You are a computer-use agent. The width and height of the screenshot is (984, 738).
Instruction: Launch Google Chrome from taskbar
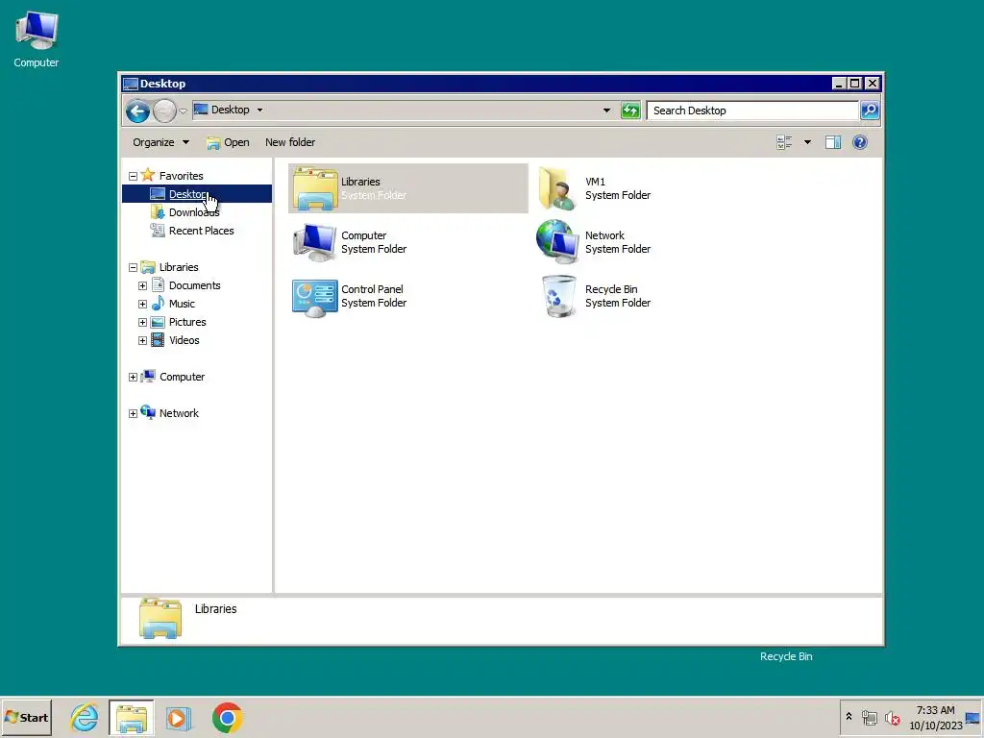227,718
